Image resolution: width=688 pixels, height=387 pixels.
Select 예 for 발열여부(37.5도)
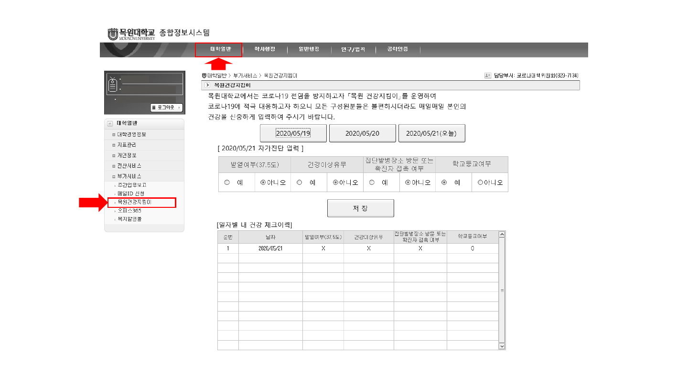tap(227, 183)
